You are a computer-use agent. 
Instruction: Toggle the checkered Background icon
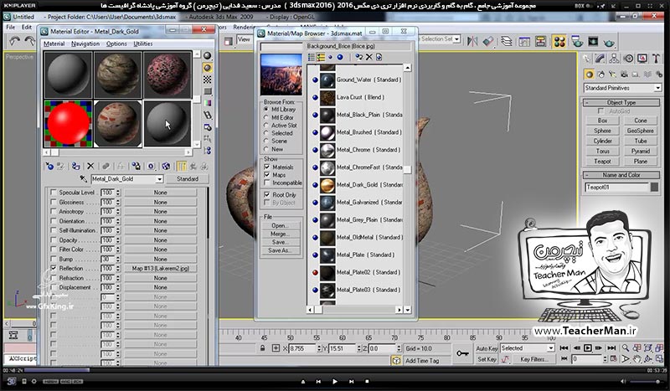(x=207, y=80)
